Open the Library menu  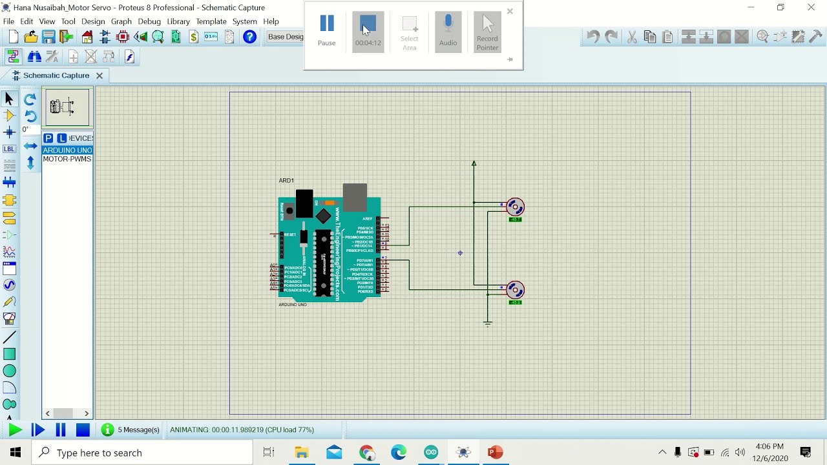click(x=178, y=21)
